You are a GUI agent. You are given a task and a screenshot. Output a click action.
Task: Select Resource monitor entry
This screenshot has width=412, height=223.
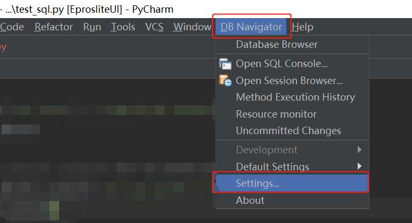tap(276, 114)
